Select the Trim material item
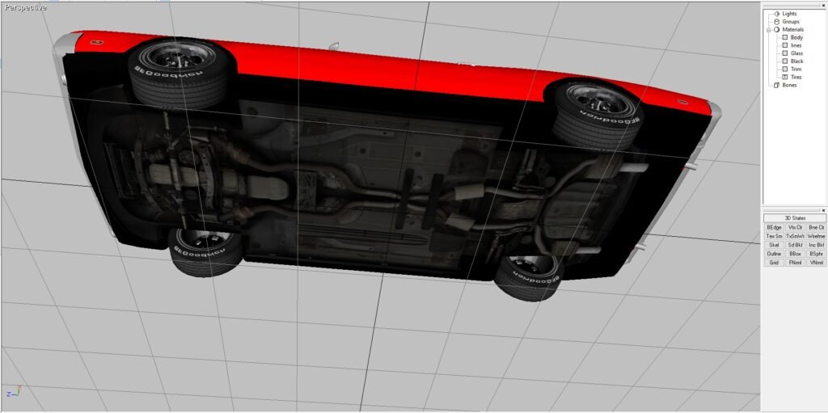The height and width of the screenshot is (413, 828). pos(796,70)
